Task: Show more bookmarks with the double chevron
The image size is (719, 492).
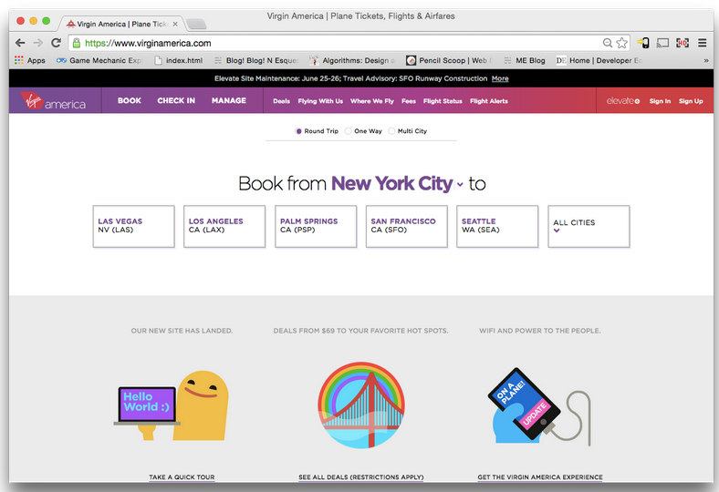Action: pos(706,60)
